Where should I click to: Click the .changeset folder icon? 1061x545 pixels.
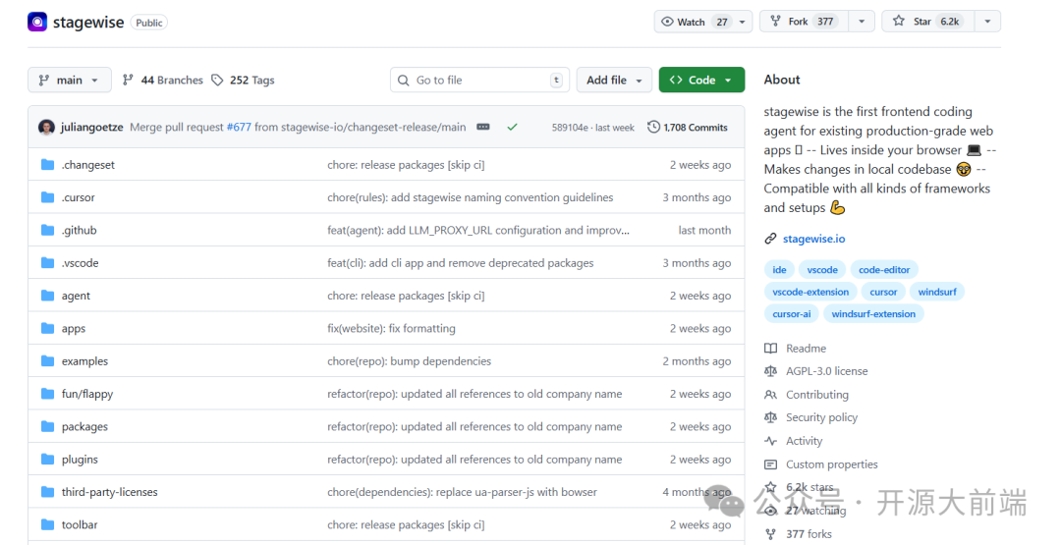(x=47, y=165)
